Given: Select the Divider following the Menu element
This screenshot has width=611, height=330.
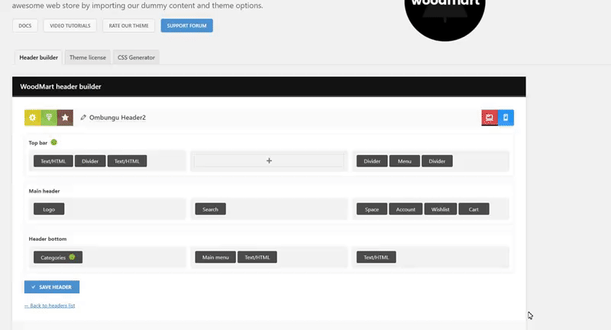Looking at the screenshot, I should (437, 161).
